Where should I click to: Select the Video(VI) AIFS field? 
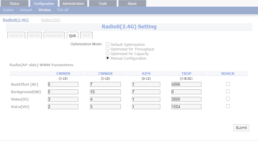click(x=146, y=99)
